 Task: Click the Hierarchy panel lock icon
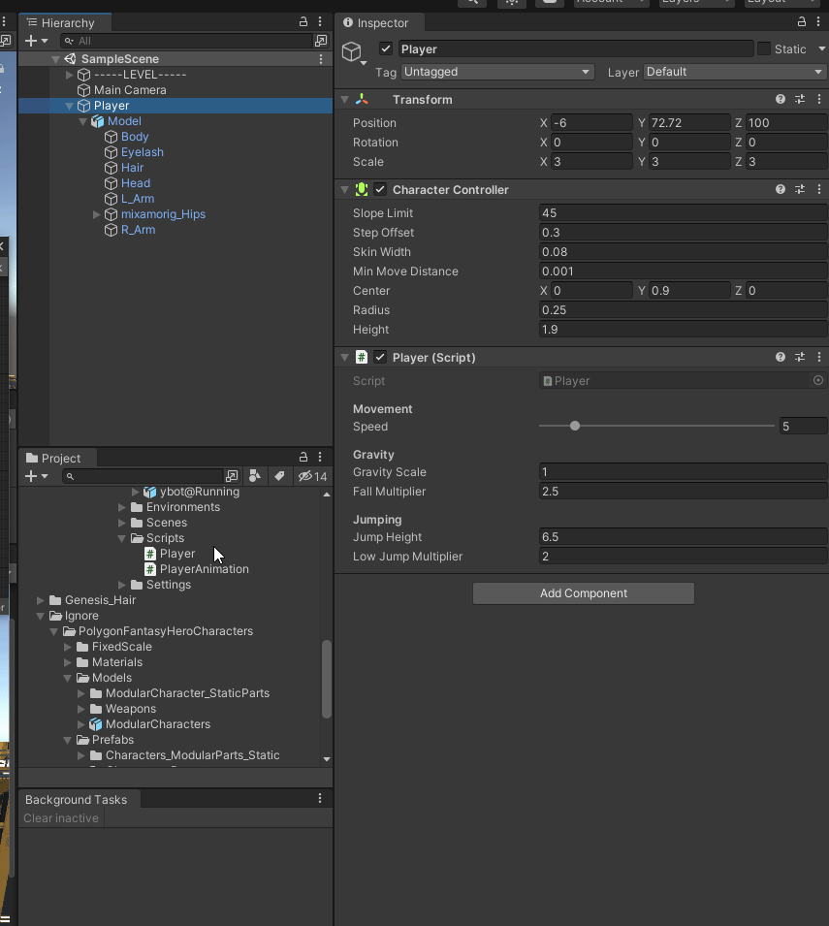coord(303,22)
